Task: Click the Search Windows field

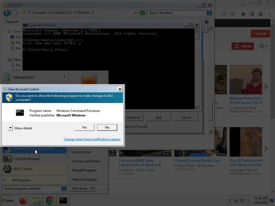Action: (176, 13)
